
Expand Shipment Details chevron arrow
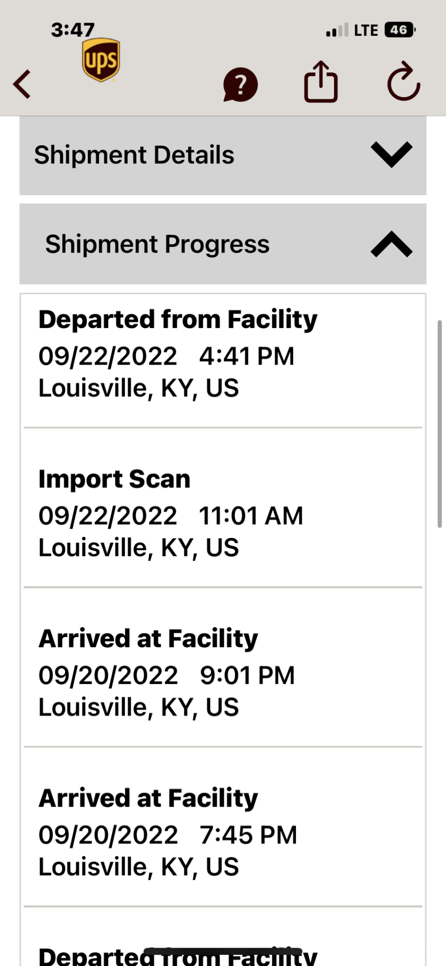coord(391,155)
